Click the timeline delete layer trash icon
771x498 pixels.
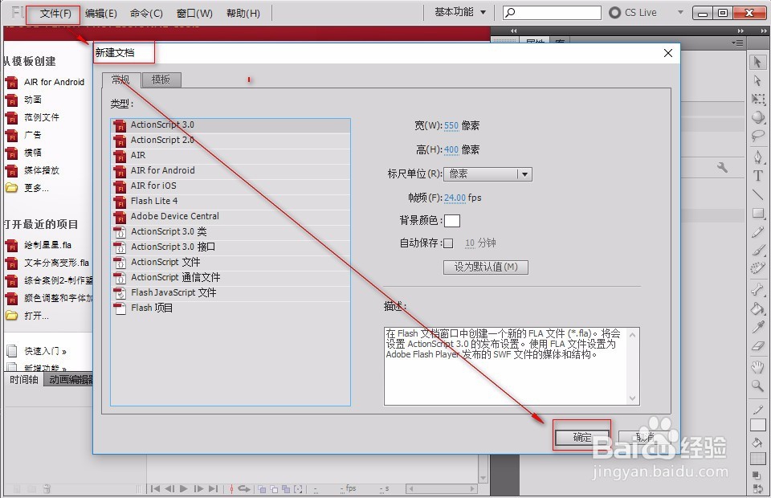click(47, 488)
